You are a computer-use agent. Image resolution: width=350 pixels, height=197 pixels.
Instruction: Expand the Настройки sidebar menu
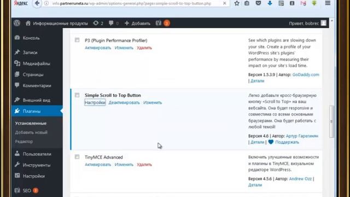tap(33, 176)
